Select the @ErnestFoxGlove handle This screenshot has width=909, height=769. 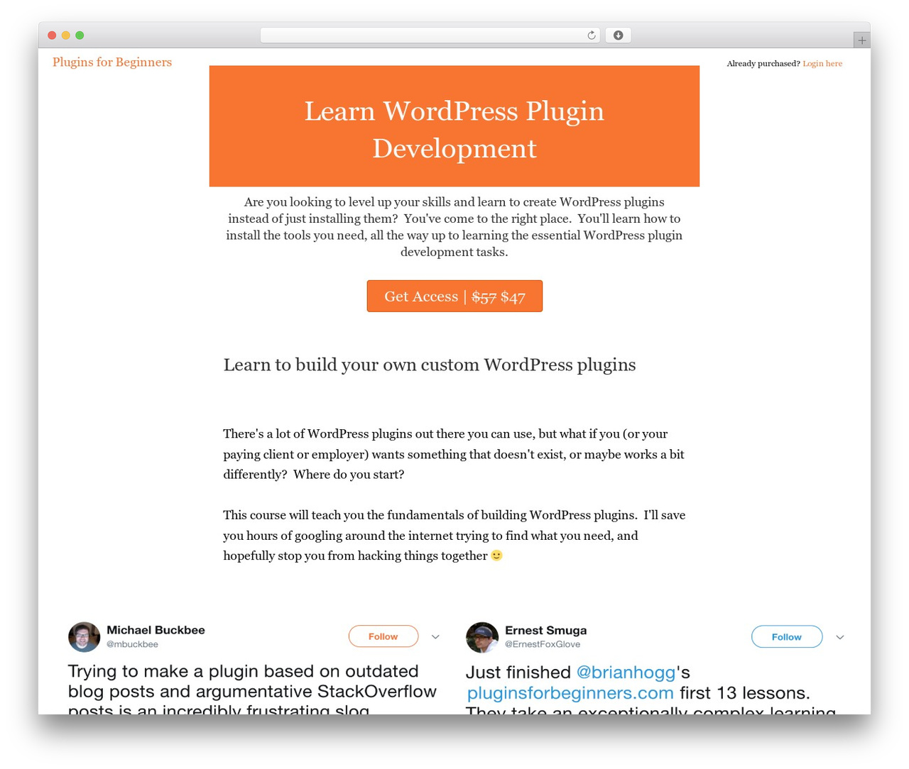[543, 644]
